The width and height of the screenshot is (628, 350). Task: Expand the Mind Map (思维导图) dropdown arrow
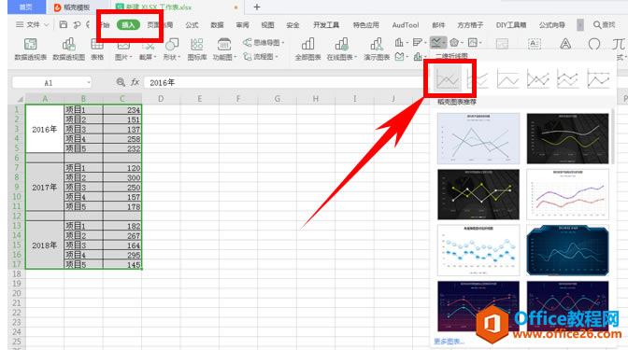pos(283,42)
